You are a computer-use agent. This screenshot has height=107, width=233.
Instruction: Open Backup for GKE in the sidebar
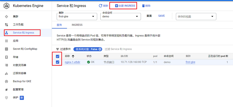click(x=22, y=81)
